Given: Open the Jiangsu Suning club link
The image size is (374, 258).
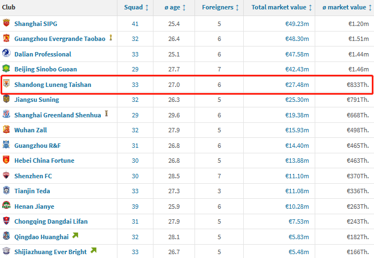Looking at the screenshot, I should coord(37,100).
